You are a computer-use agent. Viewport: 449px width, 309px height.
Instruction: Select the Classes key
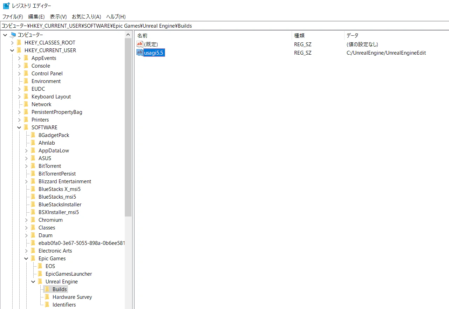47,227
